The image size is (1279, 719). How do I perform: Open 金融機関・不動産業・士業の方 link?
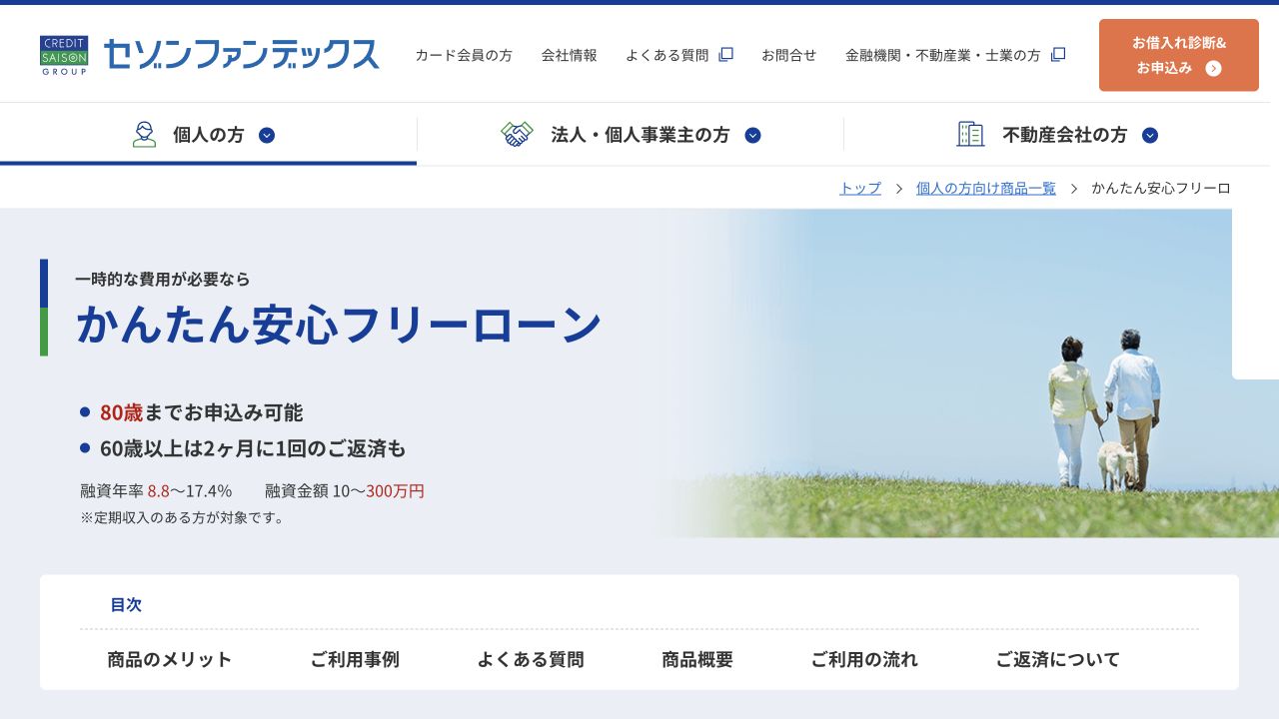(943, 55)
